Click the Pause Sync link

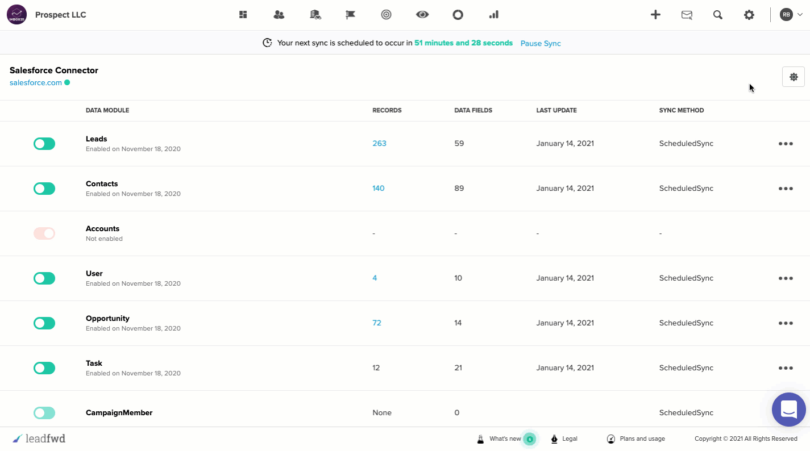point(541,43)
